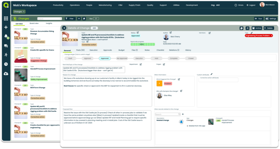The width and height of the screenshot is (280, 149).
Task: Edit the Author field icon
Action: pos(171,33)
